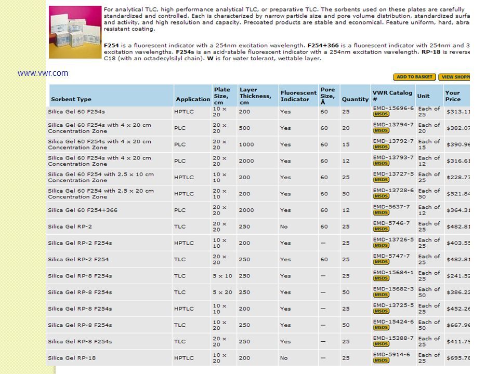The width and height of the screenshot is (499, 374).
Task: Open MSDS badge for EMD-15684-1
Action: [381, 278]
